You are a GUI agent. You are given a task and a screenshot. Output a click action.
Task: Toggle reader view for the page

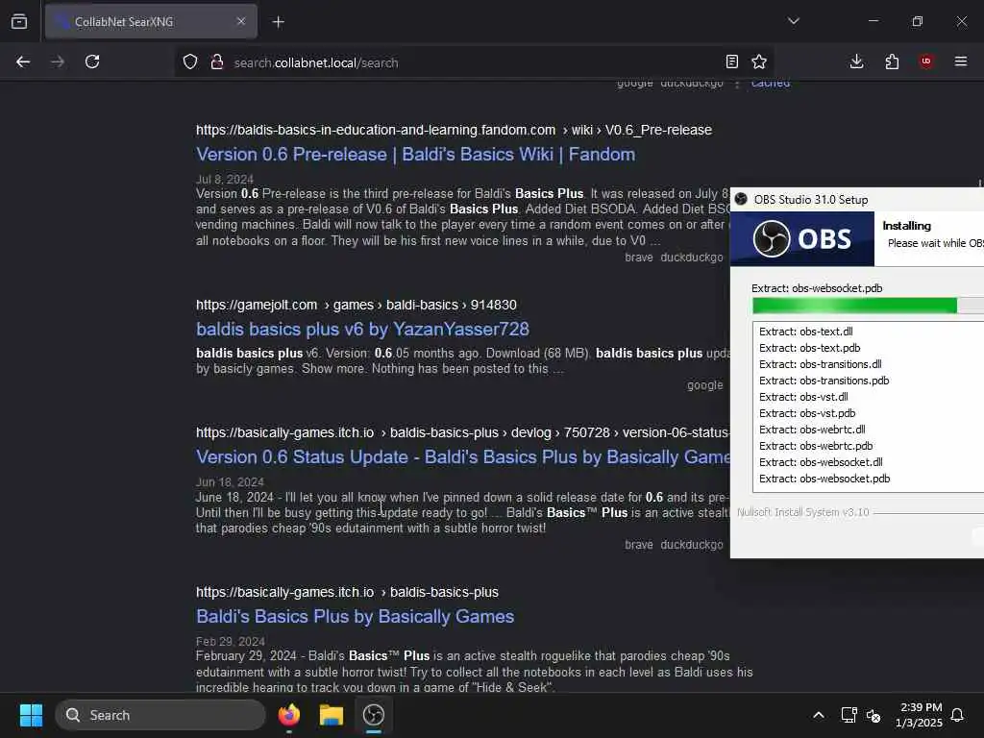(x=731, y=61)
